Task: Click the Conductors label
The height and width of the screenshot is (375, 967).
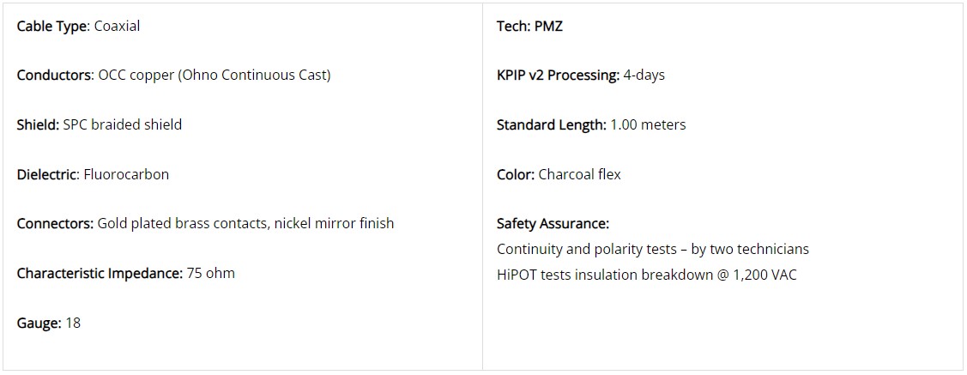Action: click(56, 76)
